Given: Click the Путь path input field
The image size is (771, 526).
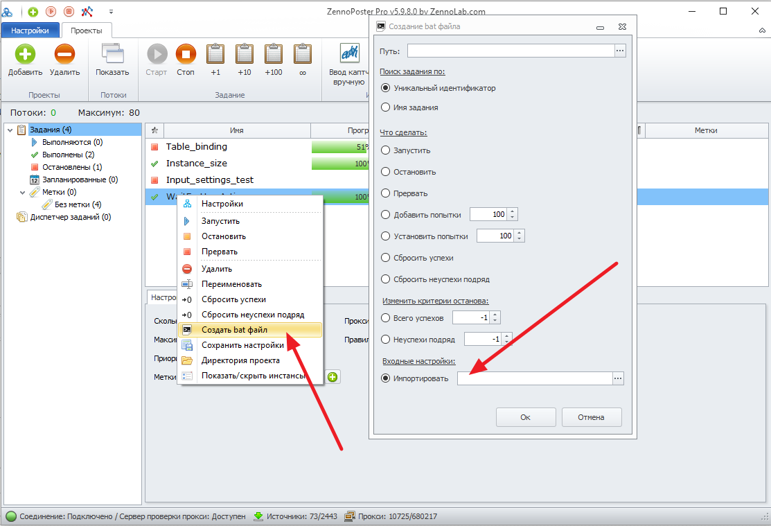Looking at the screenshot, I should [x=511, y=51].
